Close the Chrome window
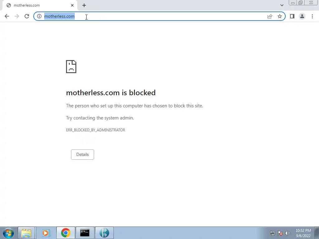Screen dimensions: 319x239 pyautogui.click(x=311, y=2)
